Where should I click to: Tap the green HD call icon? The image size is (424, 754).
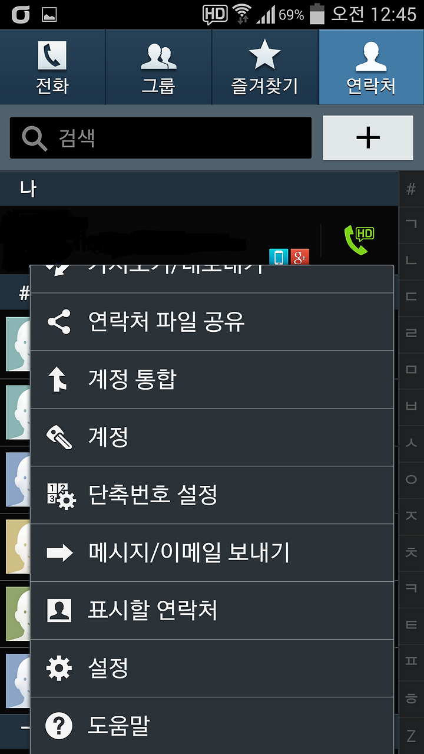tap(359, 240)
